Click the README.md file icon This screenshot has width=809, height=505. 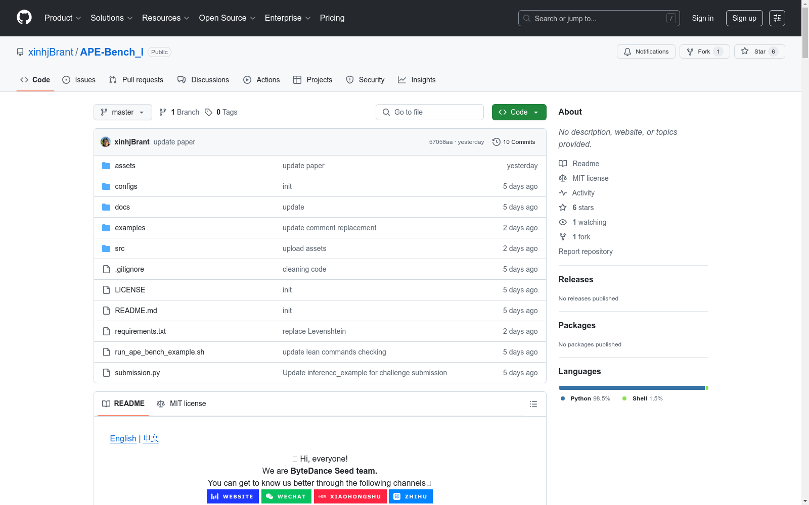(x=106, y=311)
